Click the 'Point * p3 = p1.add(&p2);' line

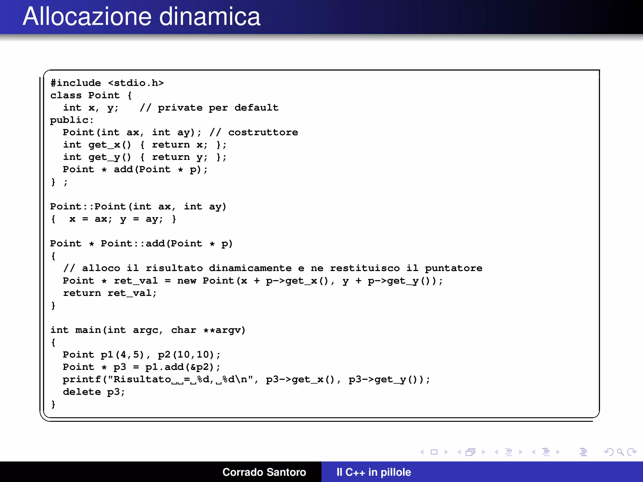point(142,367)
